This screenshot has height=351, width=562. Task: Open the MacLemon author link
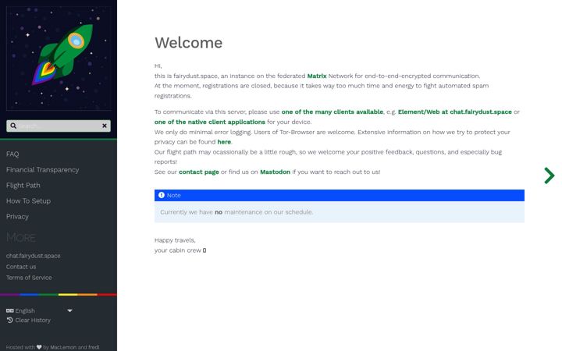pos(63,347)
